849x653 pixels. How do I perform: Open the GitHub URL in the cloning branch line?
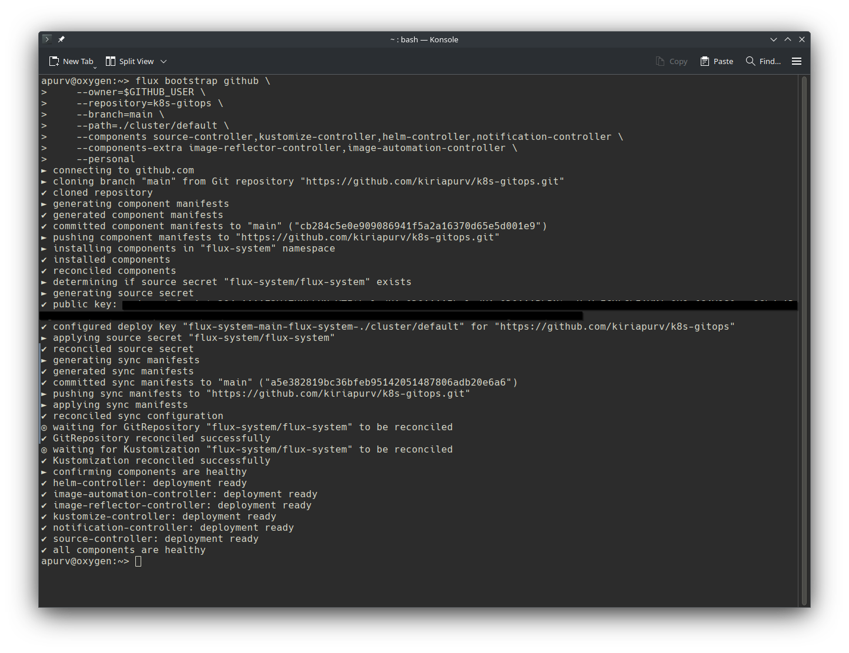click(432, 182)
